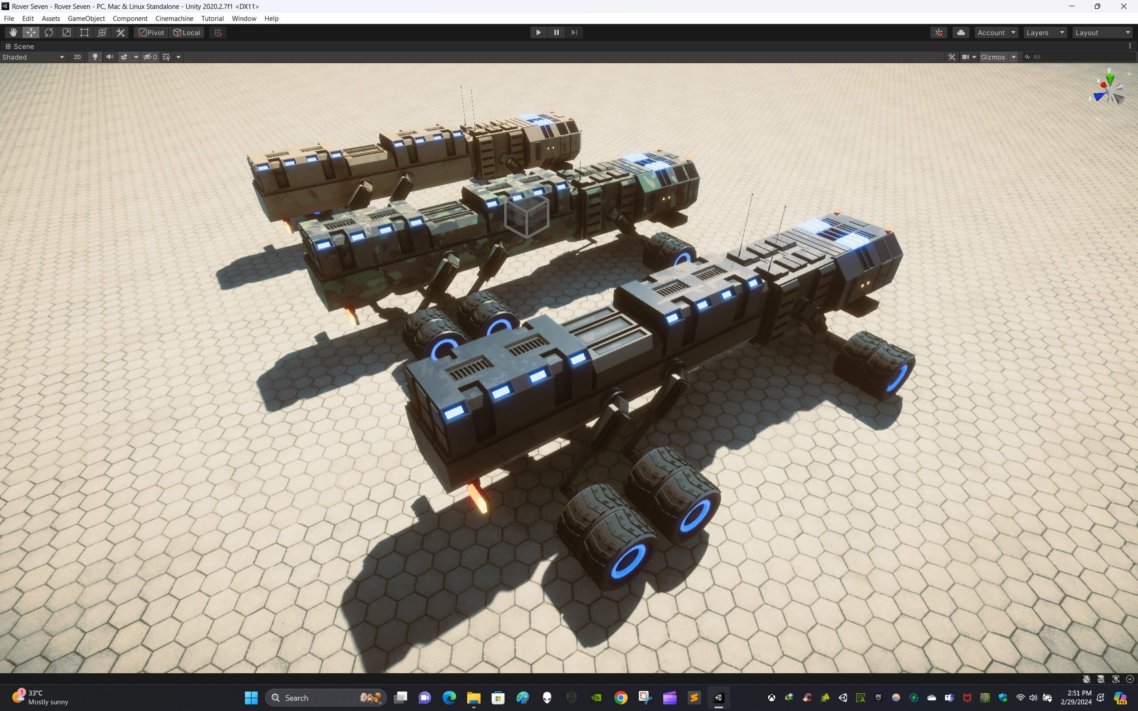The width and height of the screenshot is (1138, 711).
Task: Toggle the Pivot handle position button
Action: tap(151, 32)
